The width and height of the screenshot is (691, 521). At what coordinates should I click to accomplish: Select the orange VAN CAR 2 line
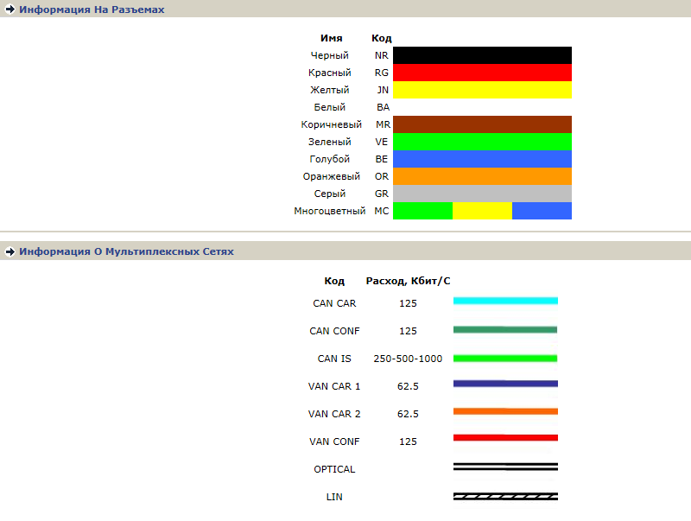point(505,411)
